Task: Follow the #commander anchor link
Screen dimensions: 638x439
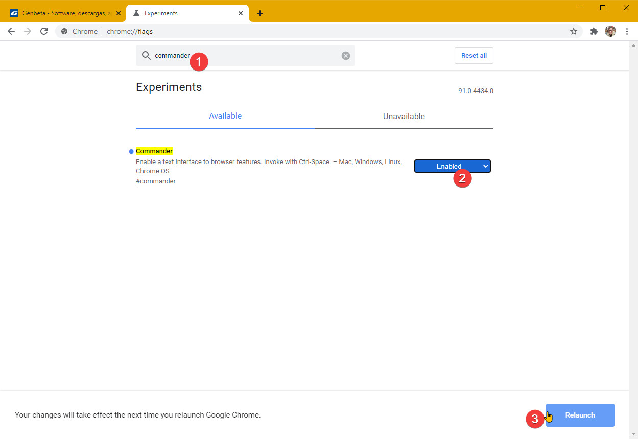Action: 156,181
